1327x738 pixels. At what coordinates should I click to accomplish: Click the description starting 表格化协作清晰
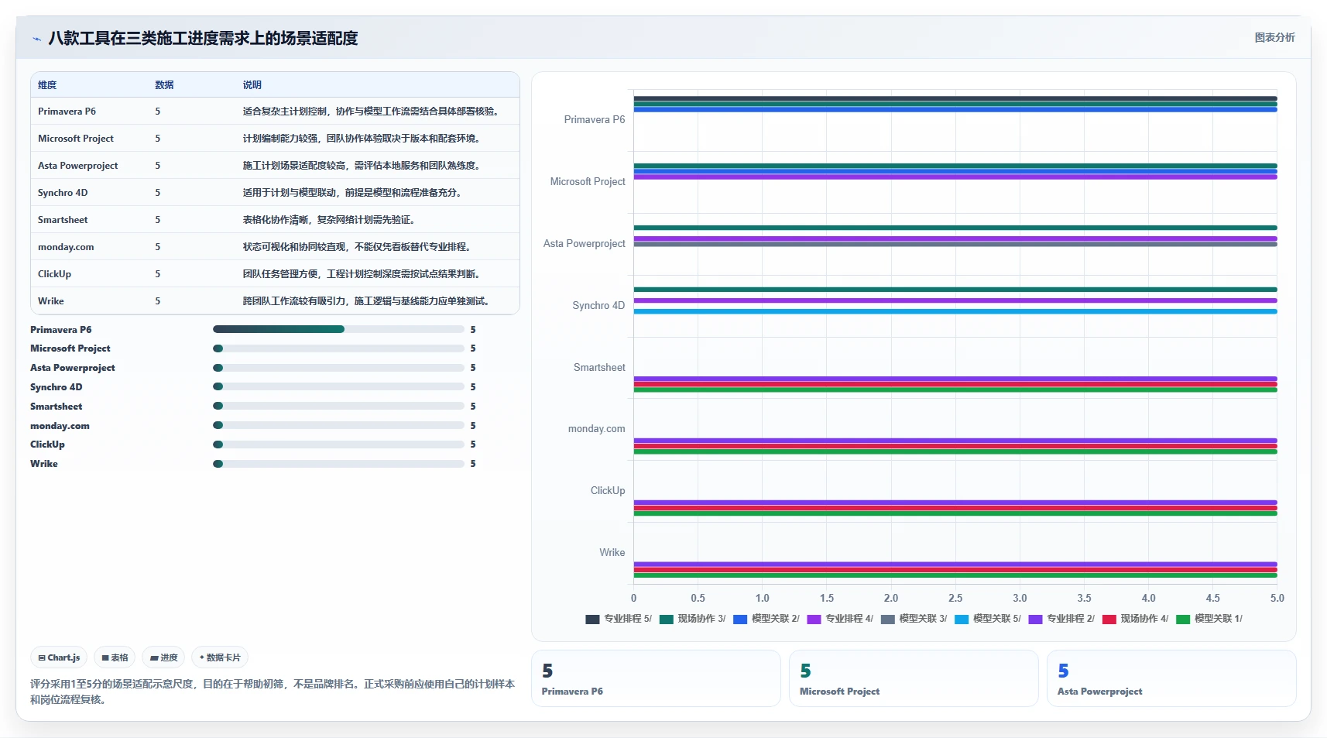click(330, 220)
